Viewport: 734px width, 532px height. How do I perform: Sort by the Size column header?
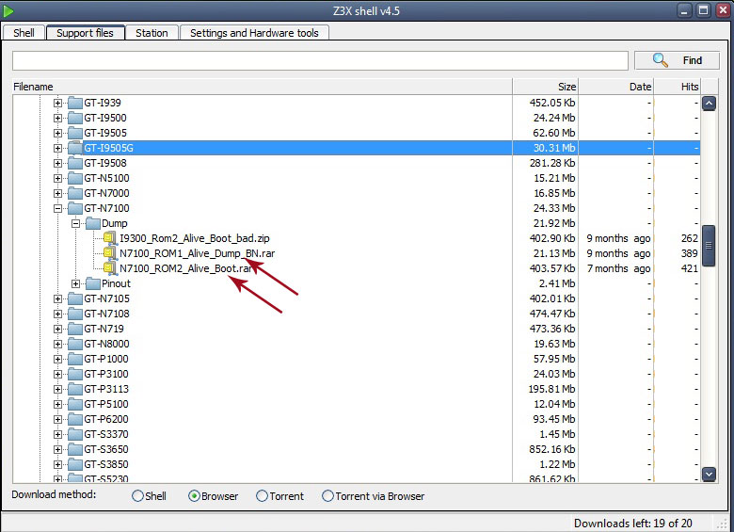click(546, 87)
